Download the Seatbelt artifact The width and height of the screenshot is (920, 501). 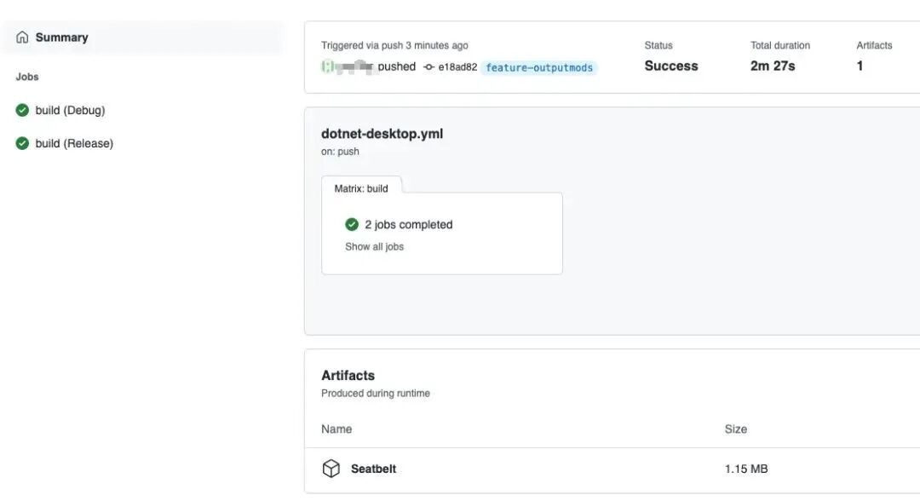(373, 469)
